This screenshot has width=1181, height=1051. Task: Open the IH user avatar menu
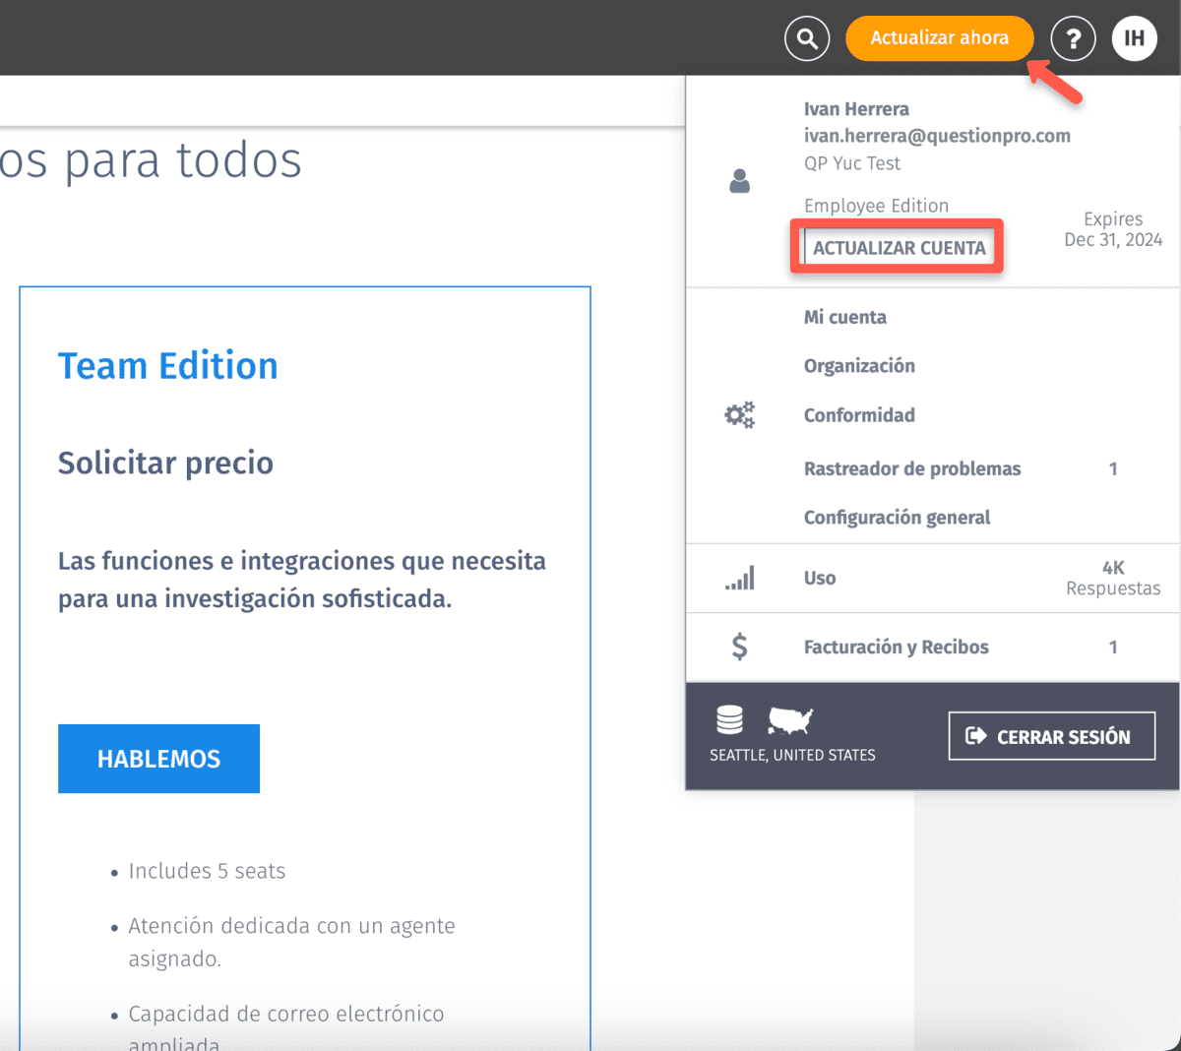[x=1135, y=38]
